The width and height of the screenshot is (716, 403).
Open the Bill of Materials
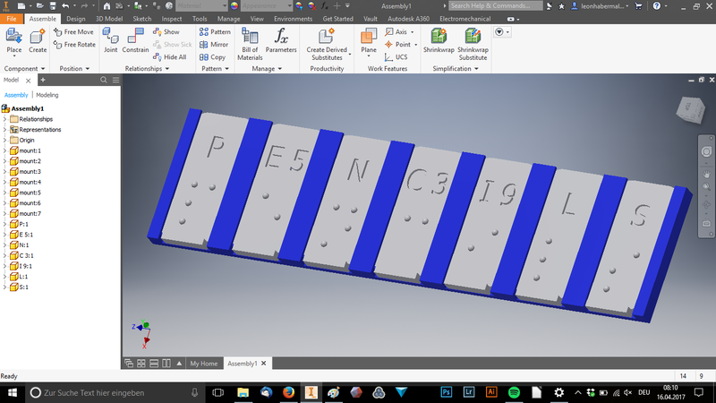tap(250, 43)
